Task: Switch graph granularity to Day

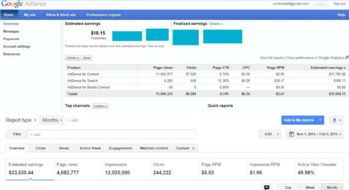Action: tap(288, 187)
